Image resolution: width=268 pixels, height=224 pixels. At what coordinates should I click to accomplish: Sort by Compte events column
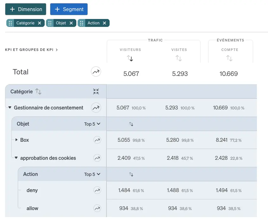click(x=229, y=59)
